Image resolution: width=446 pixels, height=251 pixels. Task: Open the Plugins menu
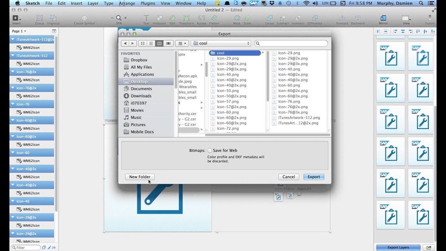tap(148, 3)
